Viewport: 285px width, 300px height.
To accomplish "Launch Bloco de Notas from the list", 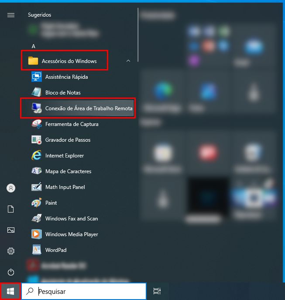I will click(x=63, y=93).
